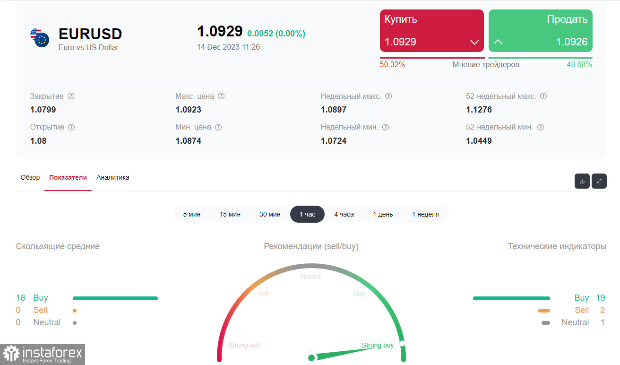Click Euro vs US Dollar subtitle
Screen dimensions: 620x365
point(88,47)
